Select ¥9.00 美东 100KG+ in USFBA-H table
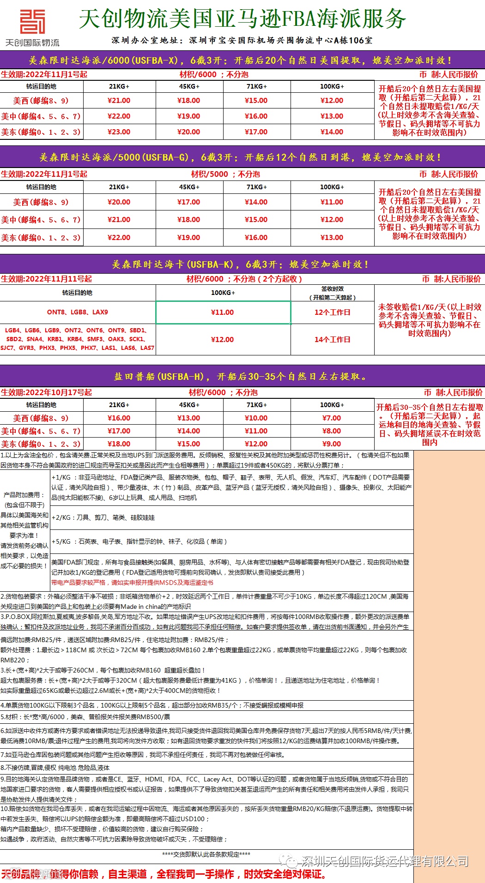 332,444
